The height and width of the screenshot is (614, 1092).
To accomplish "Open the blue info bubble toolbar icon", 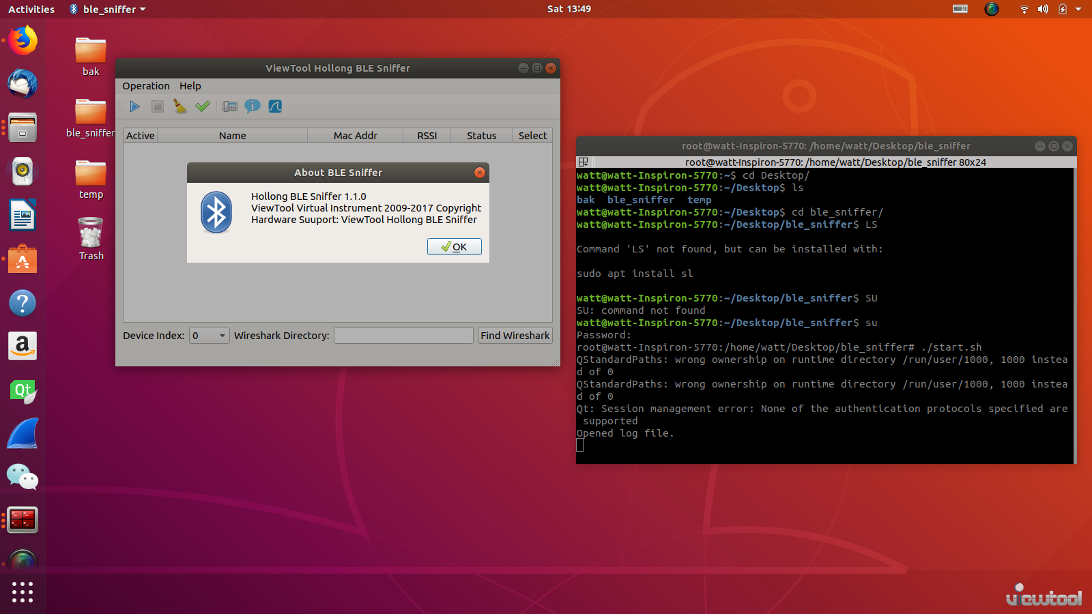I will (x=253, y=106).
